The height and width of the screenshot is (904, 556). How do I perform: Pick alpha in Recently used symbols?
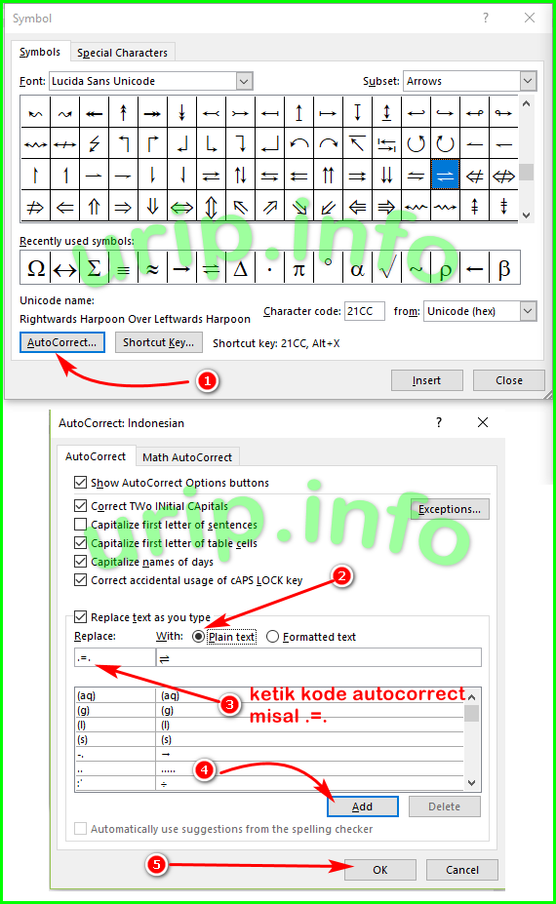(x=358, y=268)
